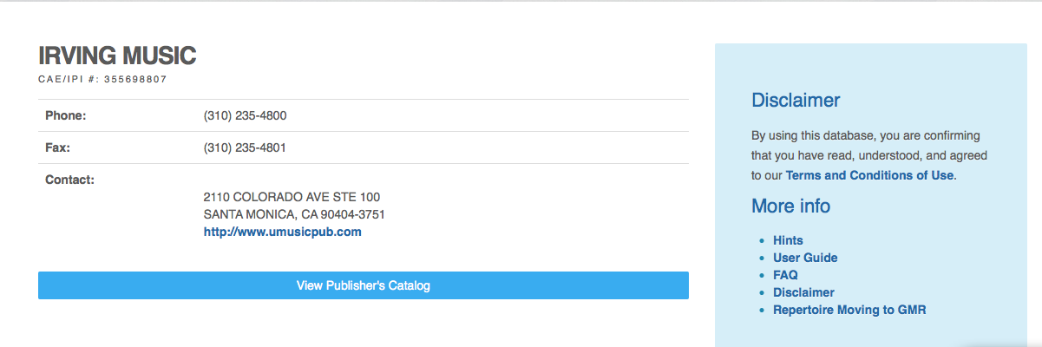Click the Phone row label

coord(66,115)
